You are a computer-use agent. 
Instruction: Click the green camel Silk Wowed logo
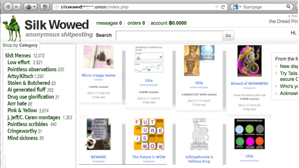[x=12, y=28]
